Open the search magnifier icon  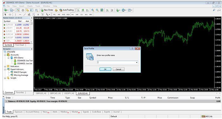click(x=214, y=10)
